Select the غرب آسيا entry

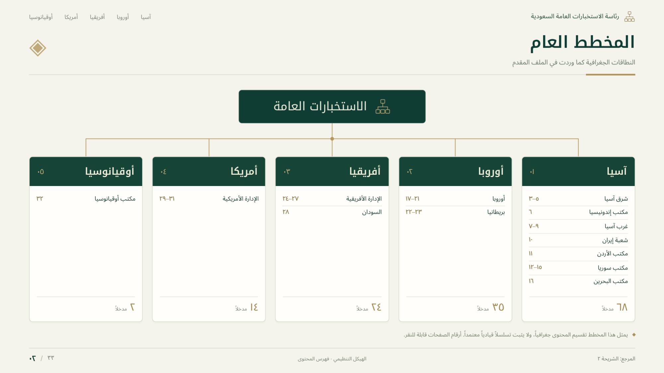click(x=578, y=226)
